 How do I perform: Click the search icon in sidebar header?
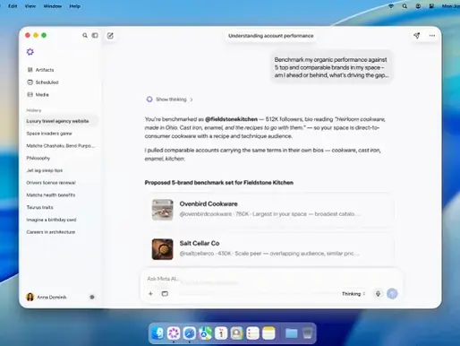85,36
